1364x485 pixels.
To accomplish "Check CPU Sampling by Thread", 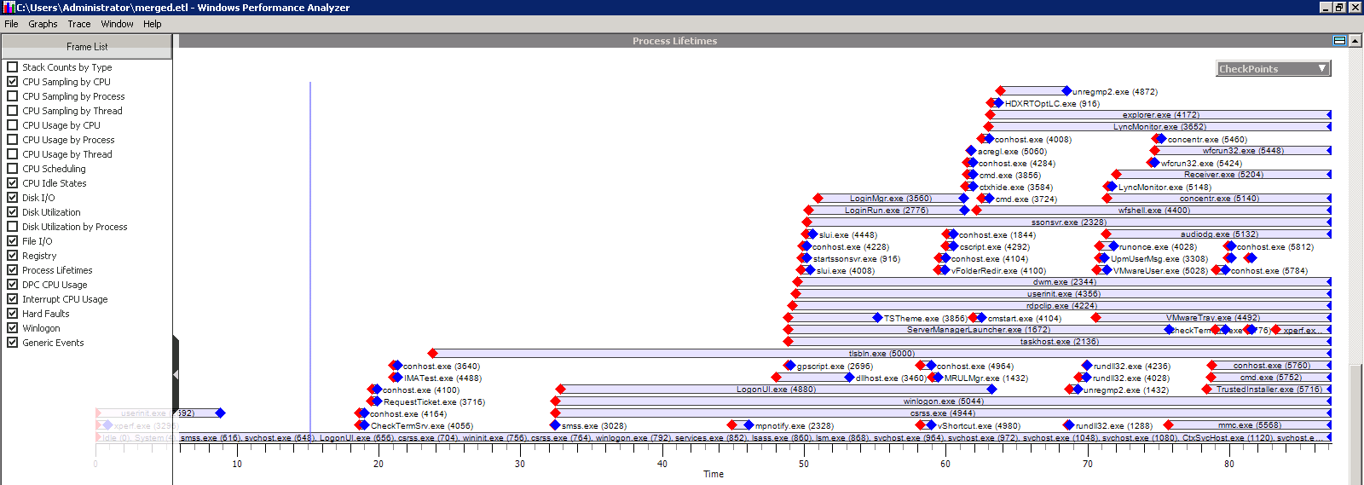I will click(12, 110).
